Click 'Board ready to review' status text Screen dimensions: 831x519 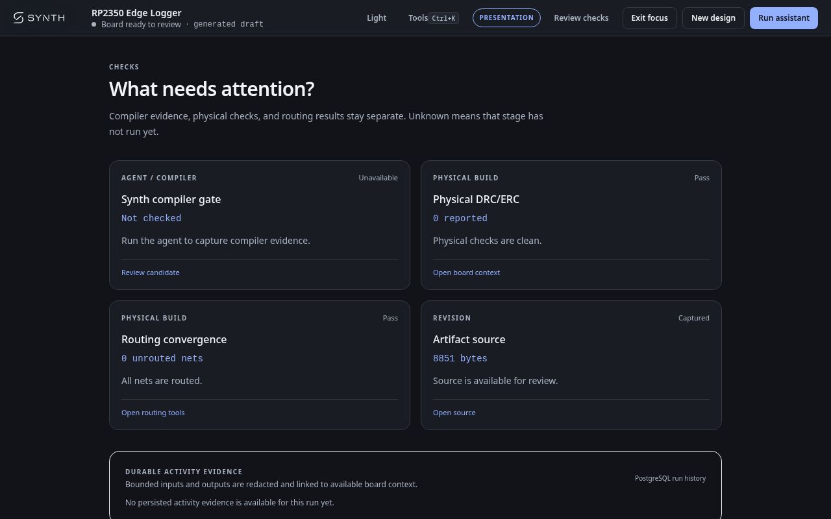(x=141, y=24)
